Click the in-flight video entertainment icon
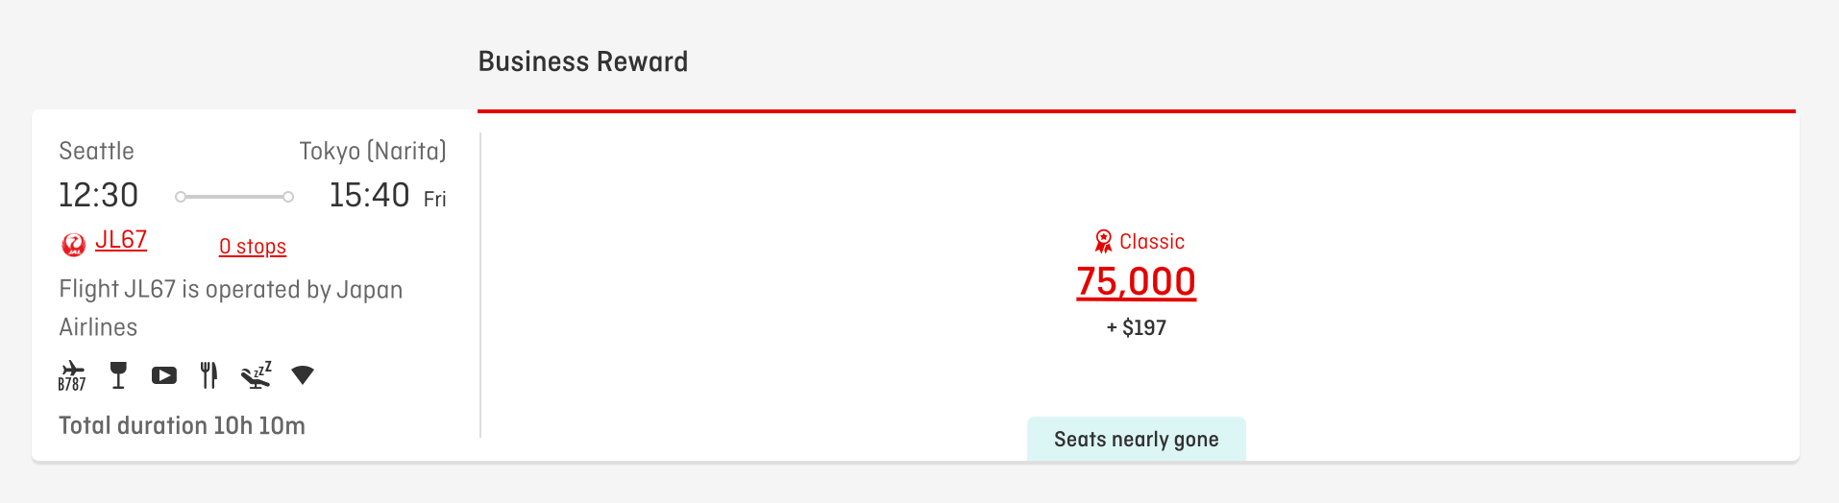 coord(164,375)
